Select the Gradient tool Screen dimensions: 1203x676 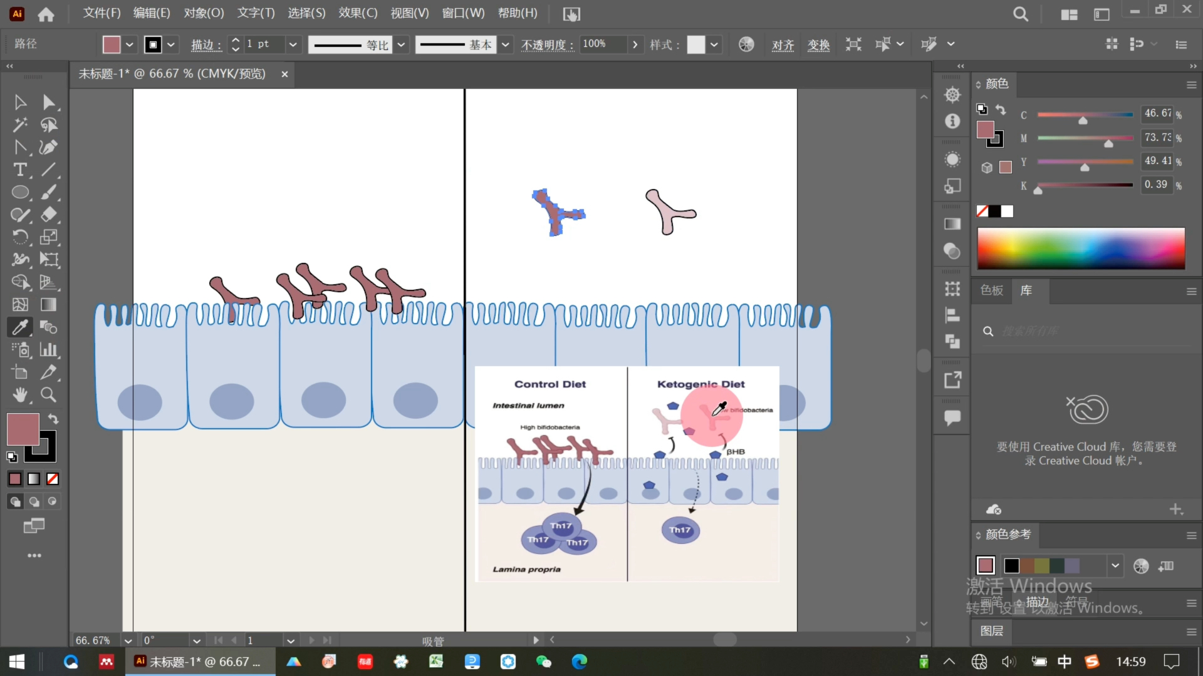[x=49, y=305]
